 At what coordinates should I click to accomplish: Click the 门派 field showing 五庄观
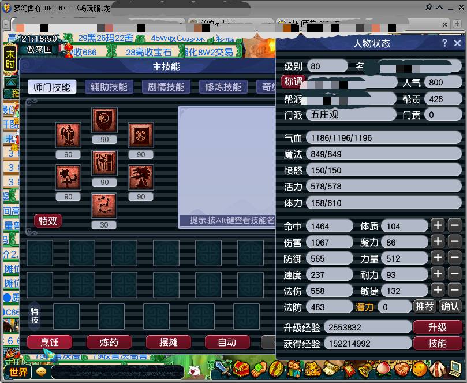(351, 115)
